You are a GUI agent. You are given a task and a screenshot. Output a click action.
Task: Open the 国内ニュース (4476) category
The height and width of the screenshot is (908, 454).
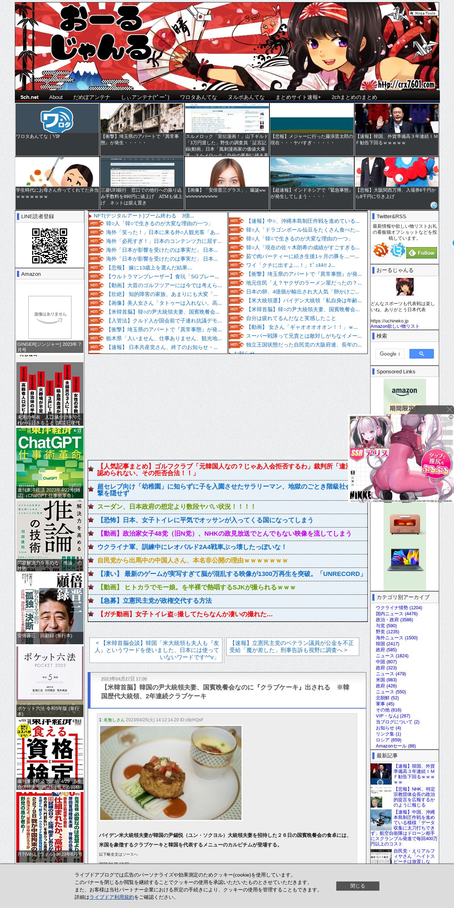[x=397, y=613]
